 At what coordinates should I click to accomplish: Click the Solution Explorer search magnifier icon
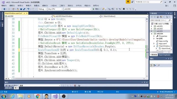click(170, 20)
